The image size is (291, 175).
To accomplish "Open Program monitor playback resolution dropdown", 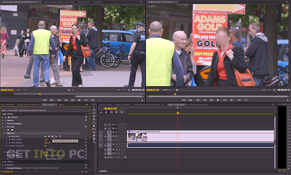I will [266, 90].
